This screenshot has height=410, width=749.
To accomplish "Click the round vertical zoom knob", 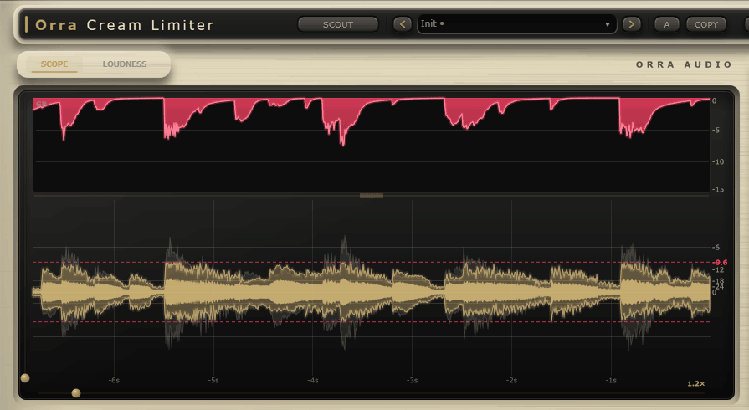I will click(25, 378).
